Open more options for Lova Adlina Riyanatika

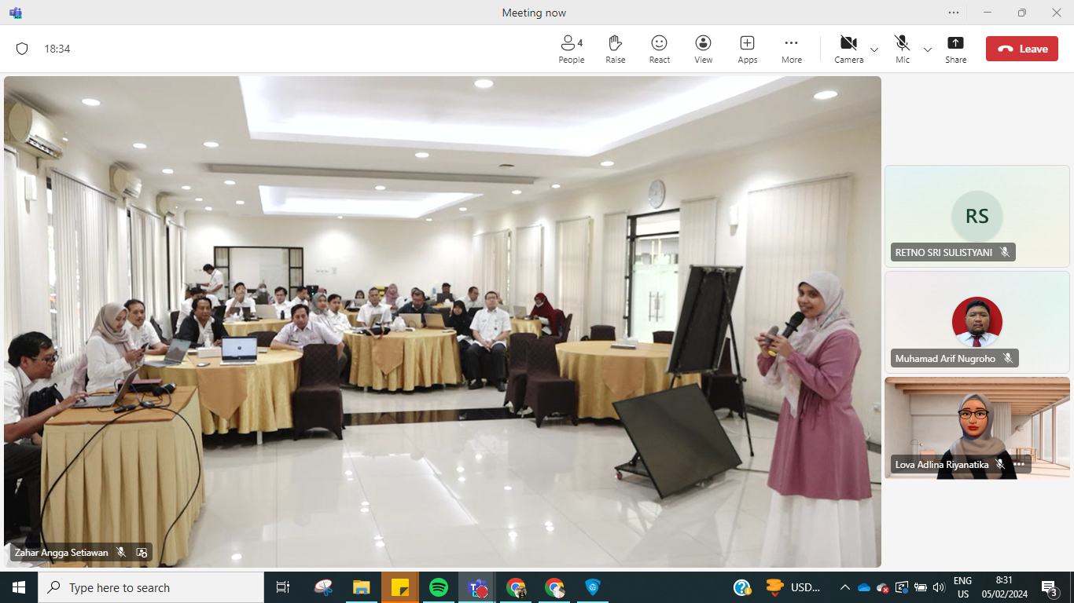pyautogui.click(x=1019, y=464)
